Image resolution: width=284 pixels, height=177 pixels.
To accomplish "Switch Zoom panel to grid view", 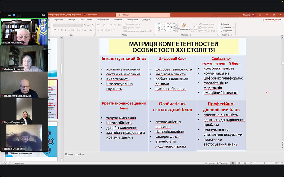I will click(x=19, y=15).
